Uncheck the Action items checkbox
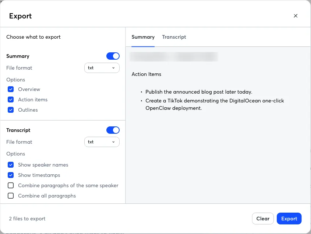Image resolution: width=311 pixels, height=234 pixels. (11, 99)
